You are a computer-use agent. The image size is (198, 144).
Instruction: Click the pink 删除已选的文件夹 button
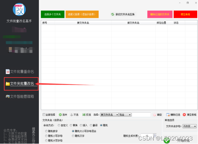tap(160, 14)
